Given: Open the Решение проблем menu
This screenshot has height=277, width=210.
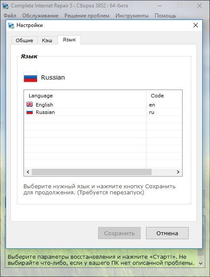Looking at the screenshot, I should coord(87,16).
